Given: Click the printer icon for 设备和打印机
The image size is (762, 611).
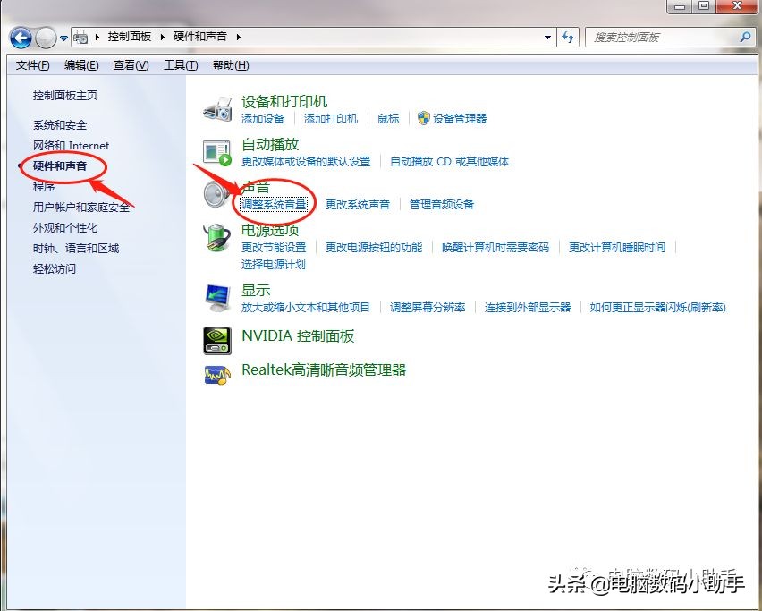Looking at the screenshot, I should [x=216, y=108].
